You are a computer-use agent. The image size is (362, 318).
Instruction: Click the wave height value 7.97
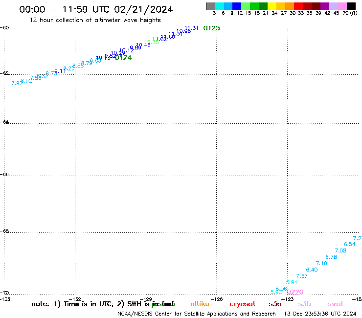tap(17, 83)
